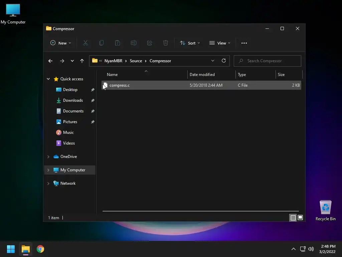This screenshot has width=342, height=257.
Task: Select Network in navigation pane
Action: tap(68, 183)
